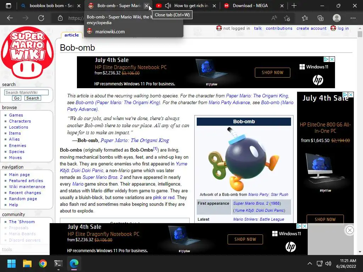
Task: Open Read aloud icon in address bar
Action: point(274,18)
